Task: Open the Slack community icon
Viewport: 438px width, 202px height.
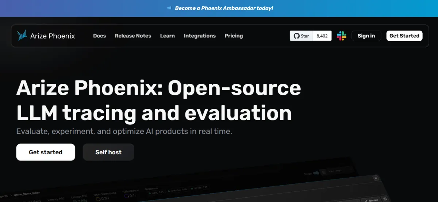Action: pyautogui.click(x=342, y=36)
